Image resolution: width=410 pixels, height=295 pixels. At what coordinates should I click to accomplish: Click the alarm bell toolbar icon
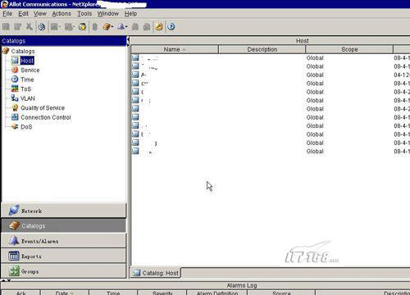(121, 26)
